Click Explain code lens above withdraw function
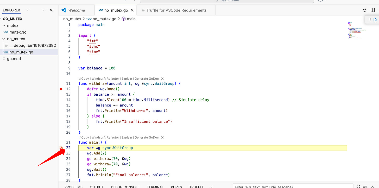Screen dimensions: 379x188 [127, 79]
